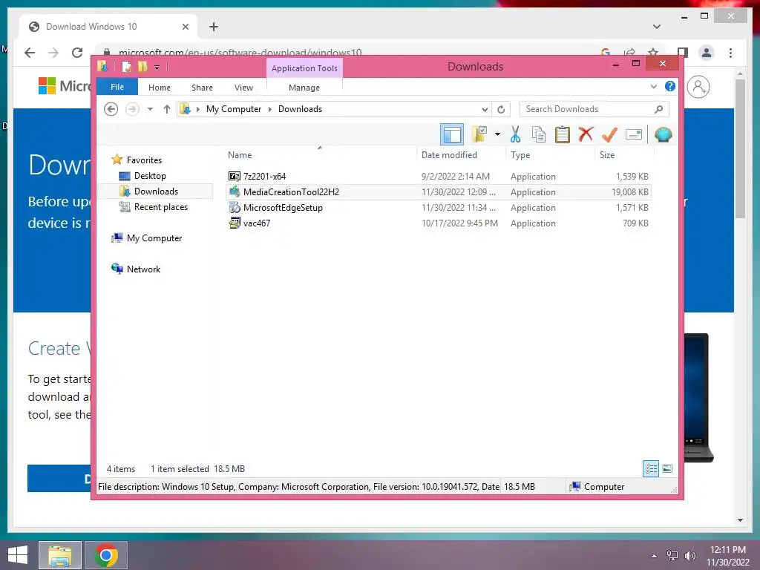Click My Computer in the address breadcrumb
This screenshot has height=570, width=760.
234,109
